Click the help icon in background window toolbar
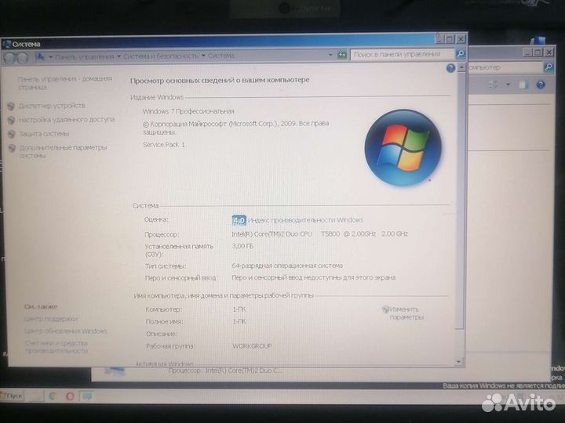Image resolution: width=565 pixels, height=423 pixels. pyautogui.click(x=541, y=85)
